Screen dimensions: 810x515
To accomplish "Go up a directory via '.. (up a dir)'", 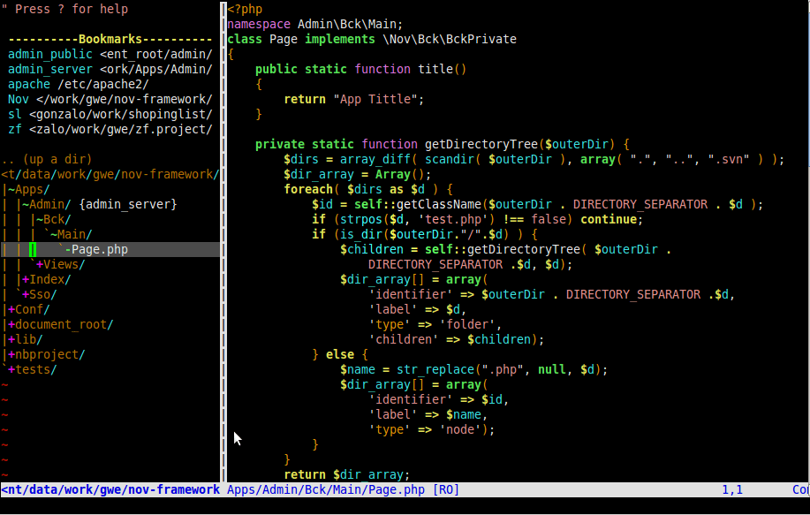I will [47, 159].
